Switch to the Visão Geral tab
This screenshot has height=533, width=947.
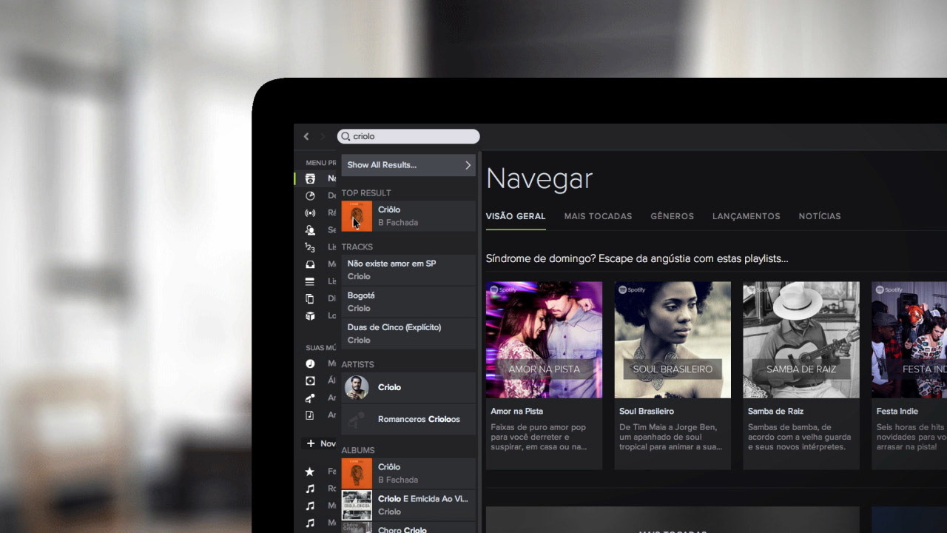[x=516, y=216]
